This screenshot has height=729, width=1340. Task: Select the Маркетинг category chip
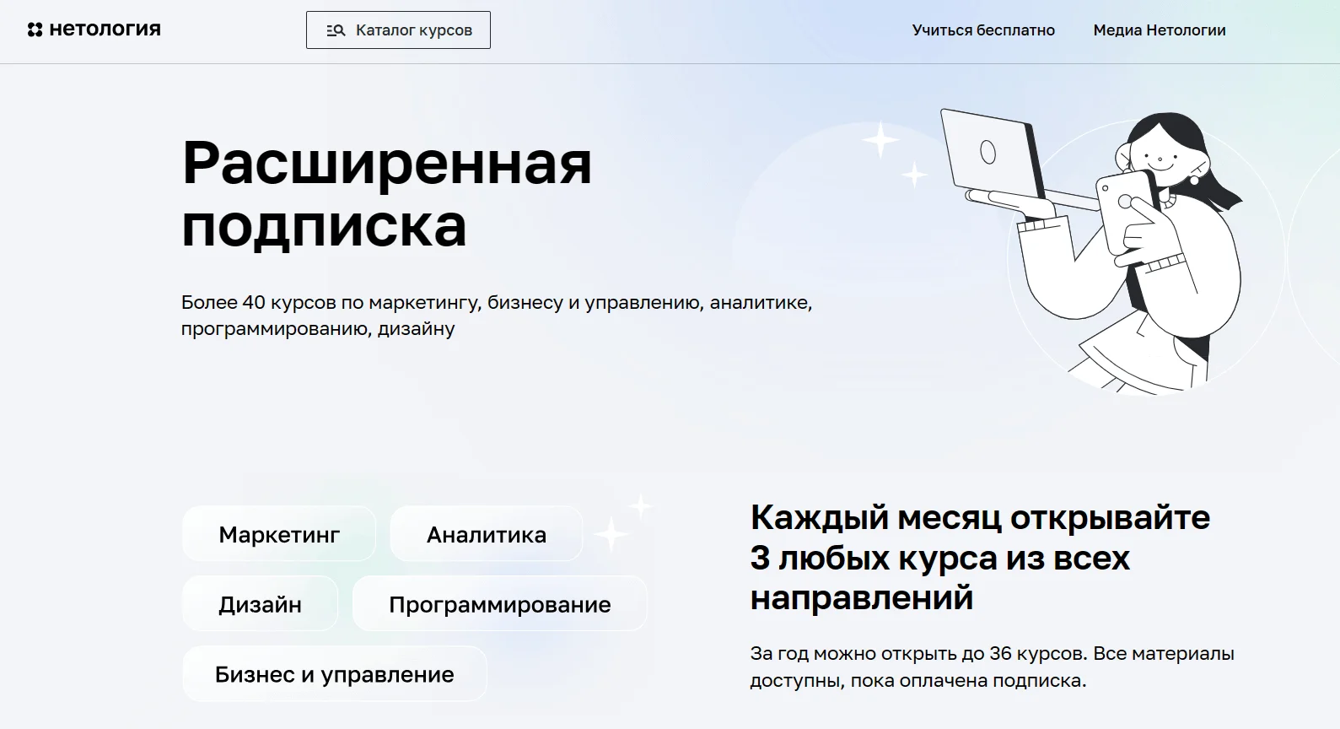[x=279, y=534]
